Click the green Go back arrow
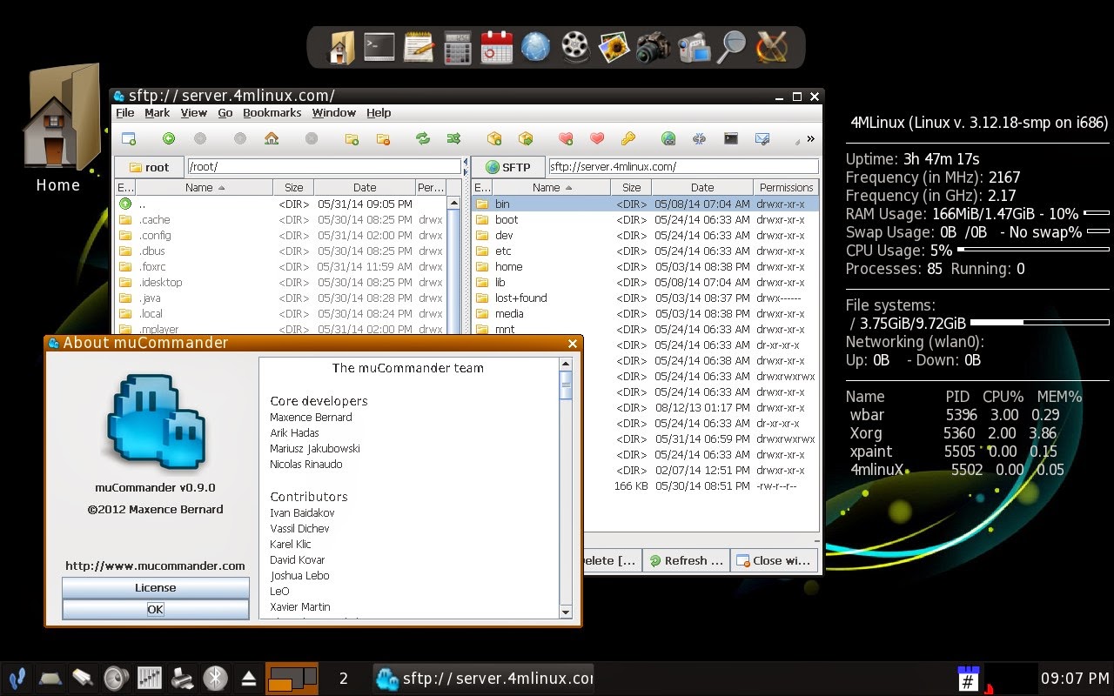Screen dimensions: 1114x696 point(169,138)
